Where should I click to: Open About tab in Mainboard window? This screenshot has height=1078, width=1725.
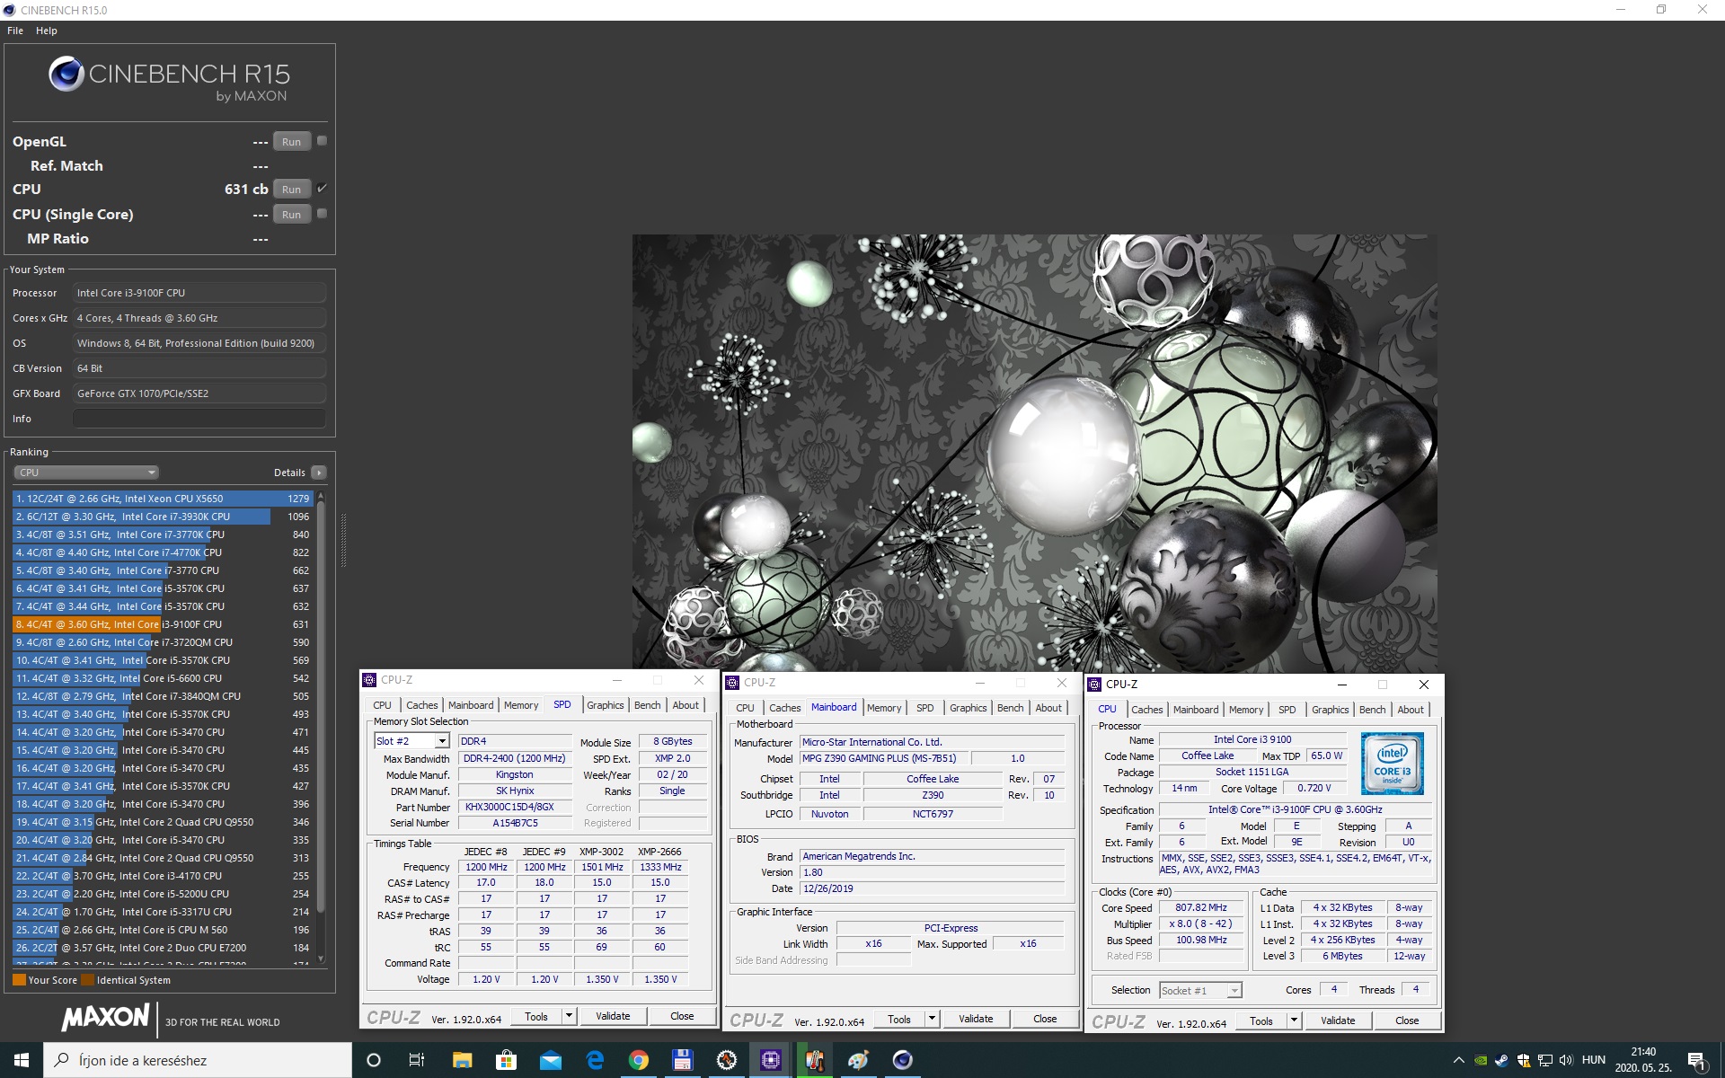(x=1048, y=708)
